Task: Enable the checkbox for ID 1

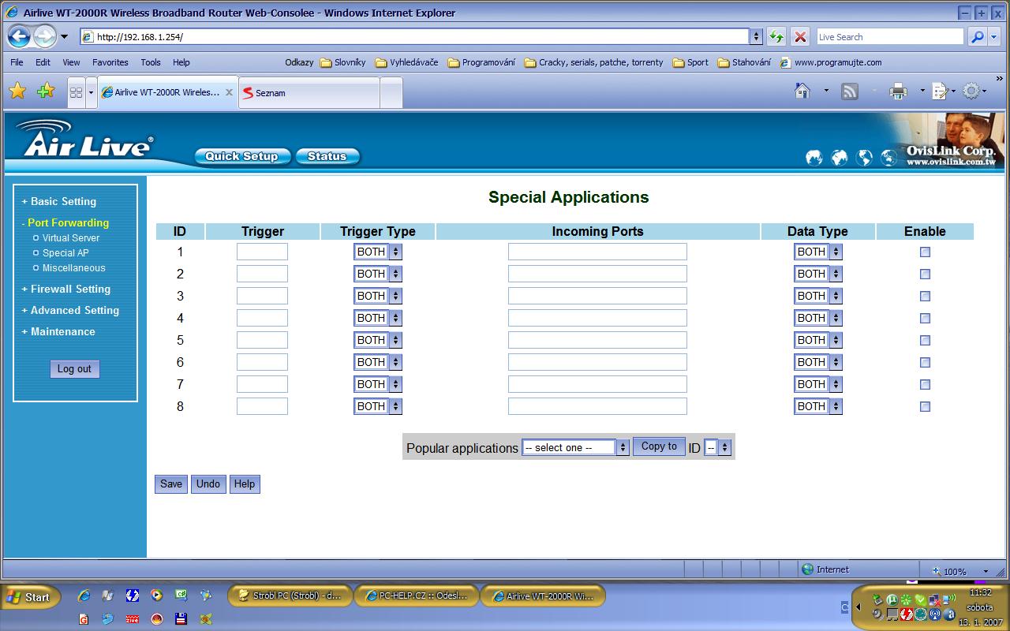Action: 925,252
